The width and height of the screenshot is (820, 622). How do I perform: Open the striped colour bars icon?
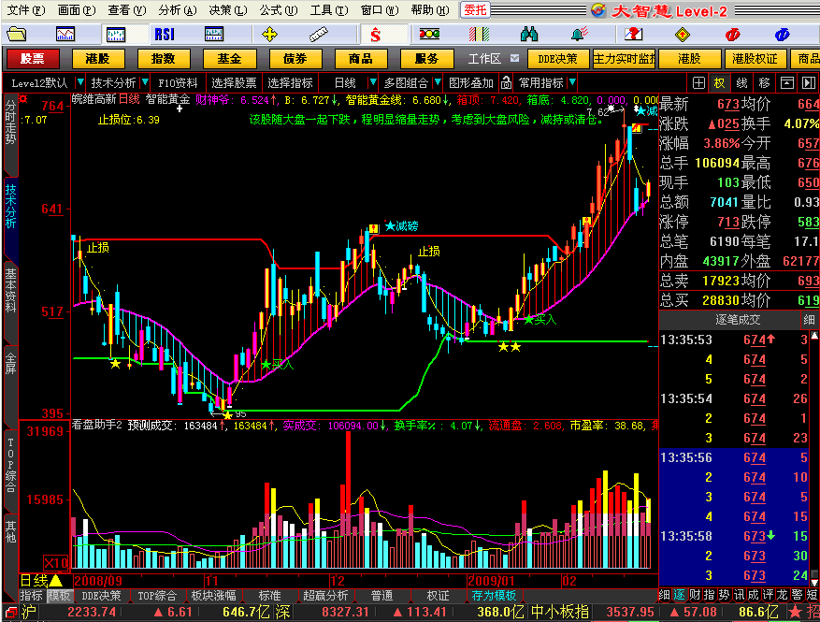(479, 35)
